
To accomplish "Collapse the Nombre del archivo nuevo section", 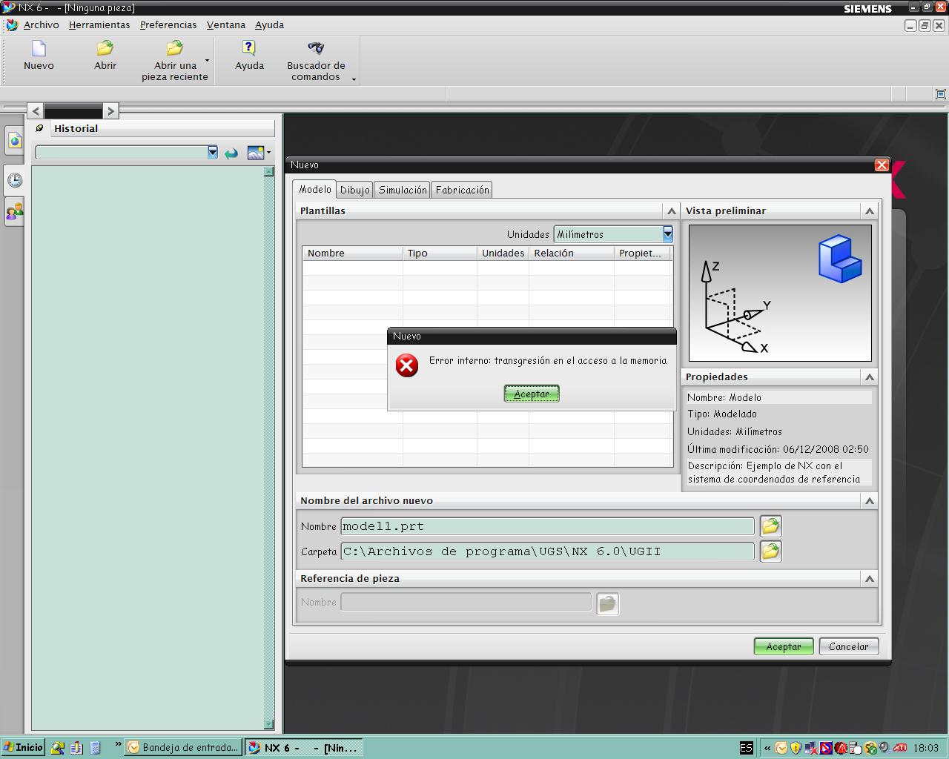I will coord(870,501).
